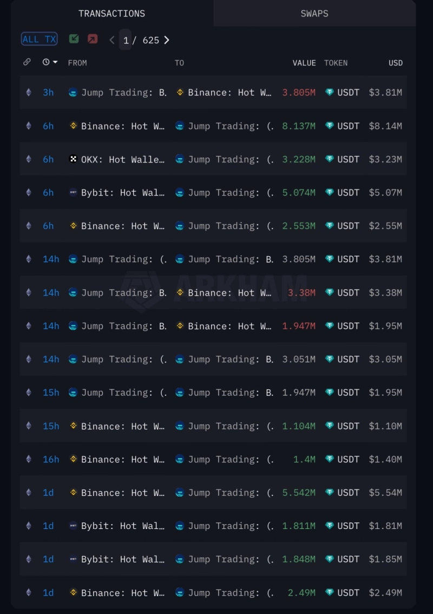The width and height of the screenshot is (433, 614).
Task: Click the USDT token icon in first row
Action: 329,93
